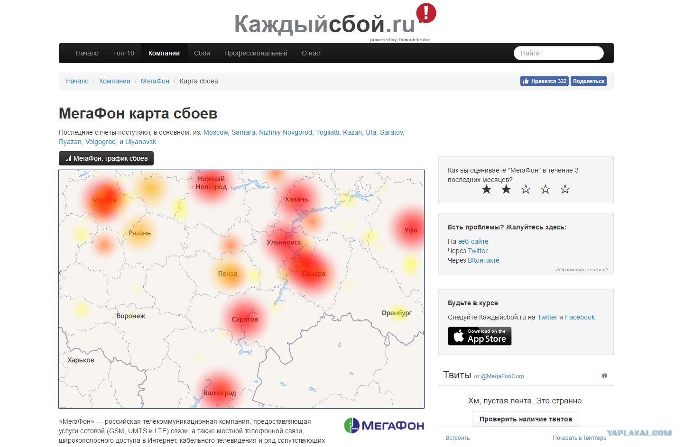Screen dimensions: 684x447
Task: Open the Nizhniy Novgorod city link
Action: tap(286, 132)
